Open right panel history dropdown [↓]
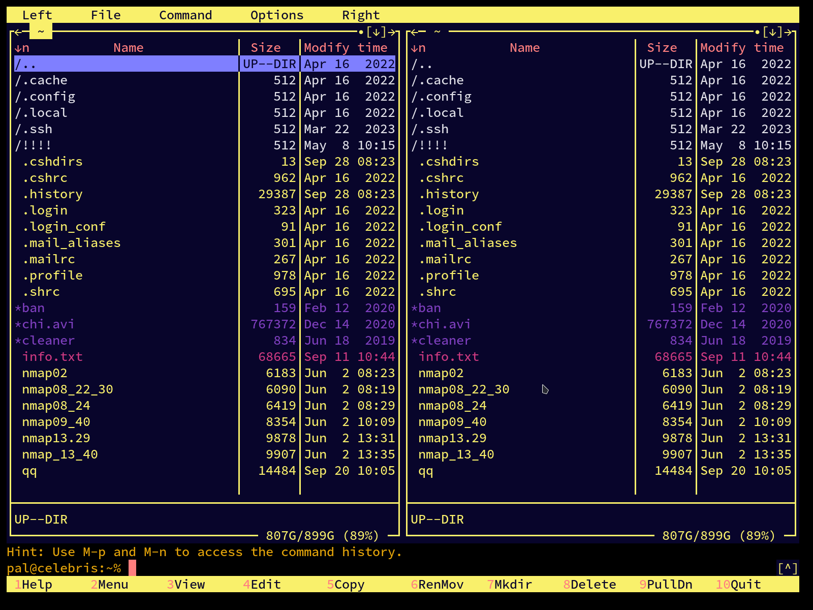 pos(772,32)
